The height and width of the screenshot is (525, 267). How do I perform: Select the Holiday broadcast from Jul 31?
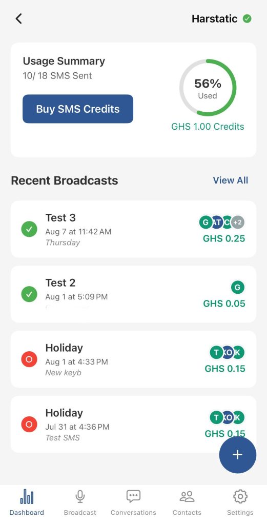pos(133,424)
